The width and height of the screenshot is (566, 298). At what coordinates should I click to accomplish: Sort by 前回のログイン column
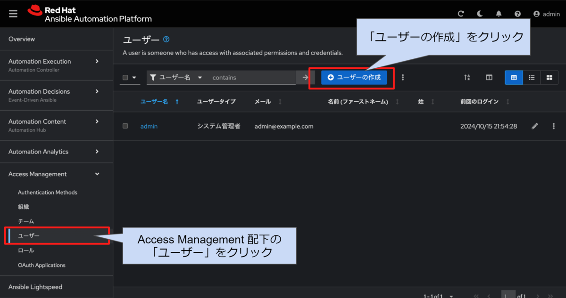[485, 102]
